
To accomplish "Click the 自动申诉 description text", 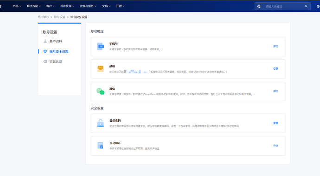I will 134,149.
